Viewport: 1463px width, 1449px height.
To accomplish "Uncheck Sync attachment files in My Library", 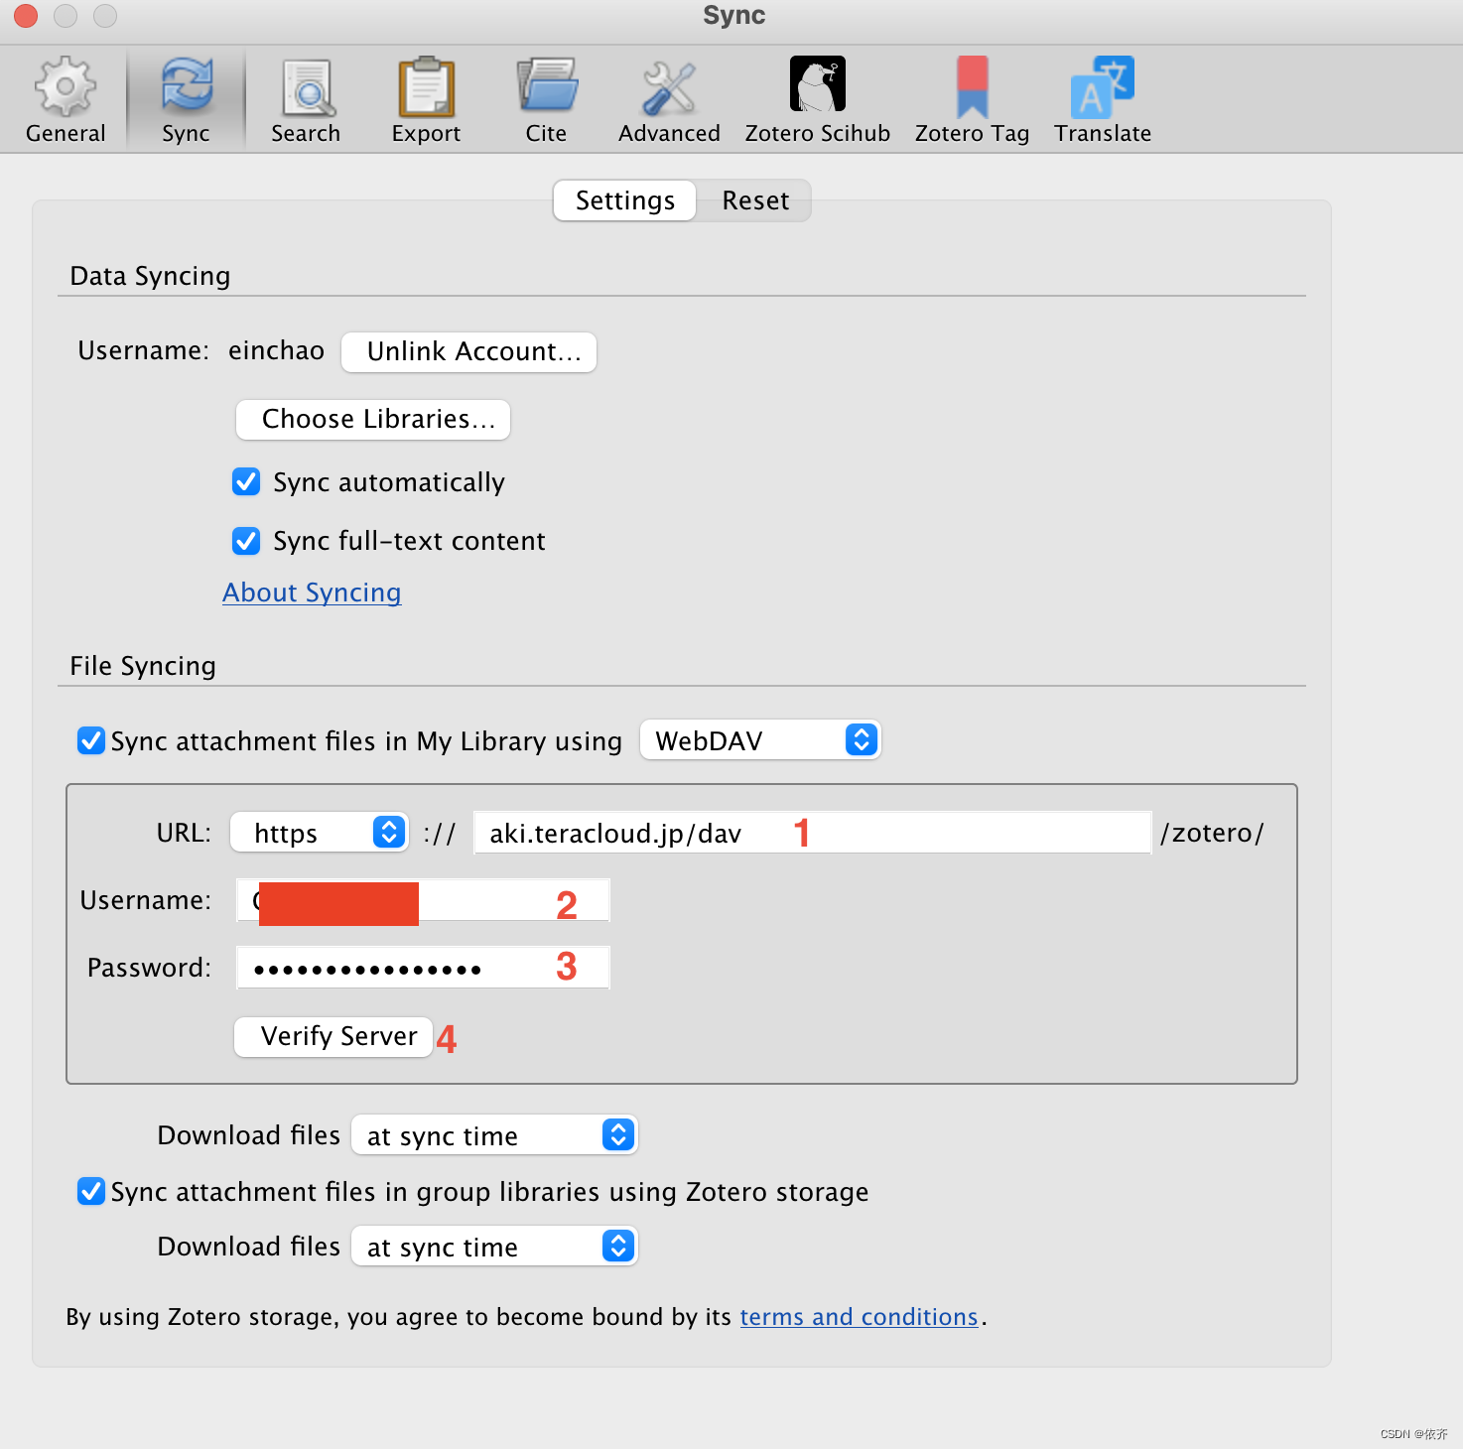I will click(x=91, y=740).
